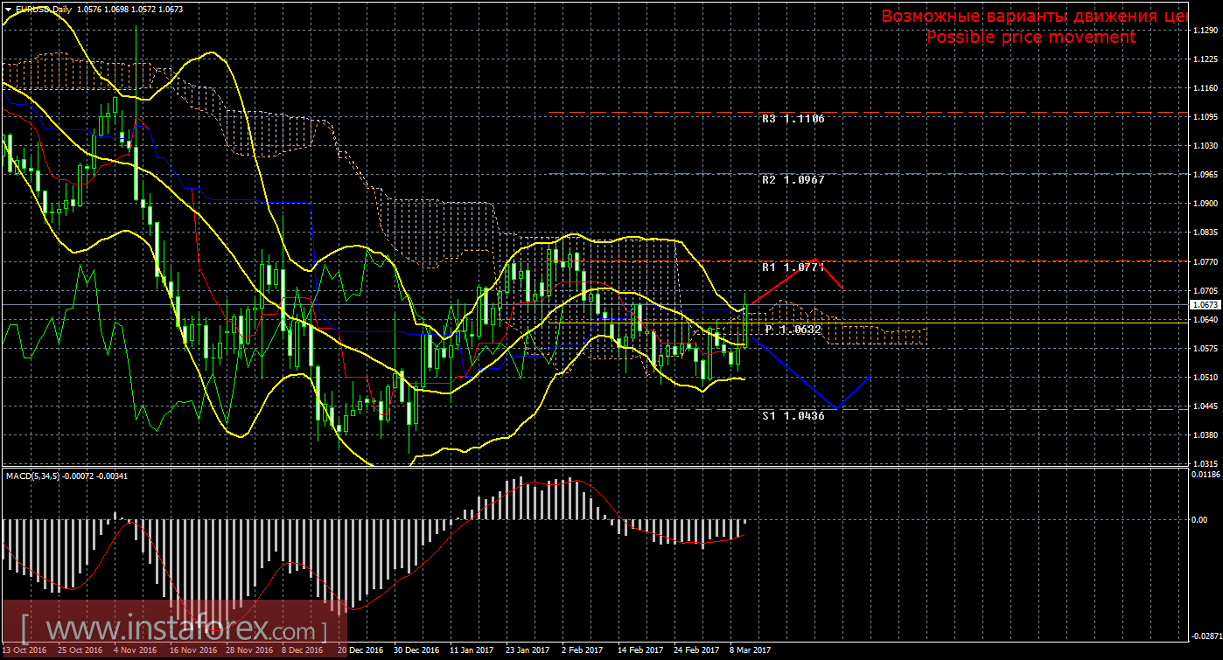Open the www.instaforex.com watermark link
The width and height of the screenshot is (1223, 660).
[175, 629]
